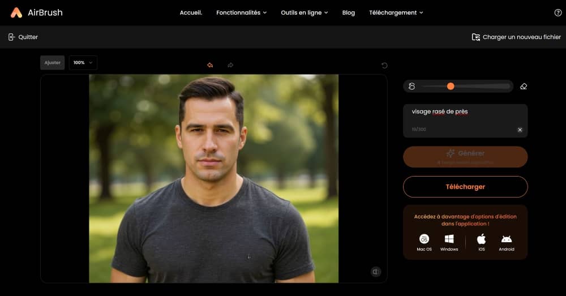Image resolution: width=566 pixels, height=296 pixels.
Task: Select the eraser tool icon
Action: [x=524, y=87]
